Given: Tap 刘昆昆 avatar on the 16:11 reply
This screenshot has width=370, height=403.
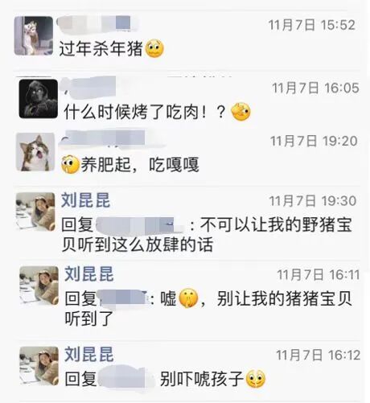Looking at the screenshot, I should tap(39, 286).
